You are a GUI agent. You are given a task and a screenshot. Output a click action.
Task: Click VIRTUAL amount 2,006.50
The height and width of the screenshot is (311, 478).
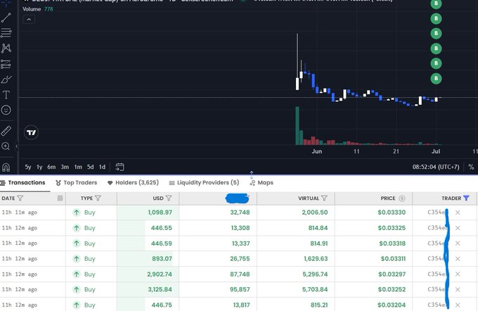click(315, 212)
